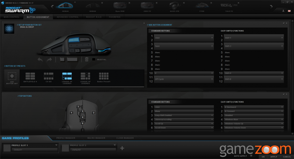This screenshot has height=159, width=294.
Task: Open side buttons 3-4 Save dropdown
Action: pyautogui.click(x=184, y=46)
